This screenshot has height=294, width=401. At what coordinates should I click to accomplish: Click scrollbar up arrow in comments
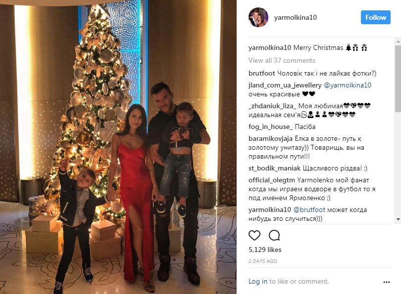[x=398, y=41]
